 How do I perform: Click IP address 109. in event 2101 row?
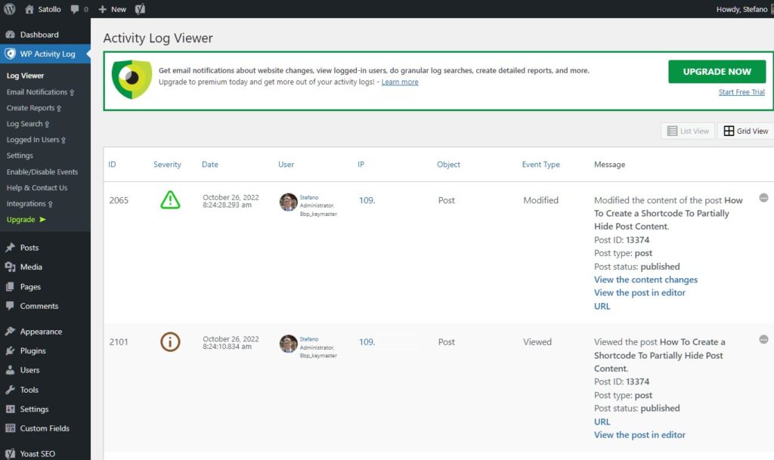pos(367,341)
